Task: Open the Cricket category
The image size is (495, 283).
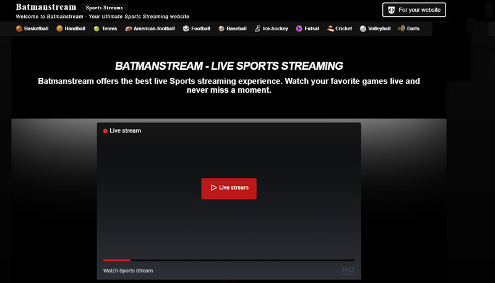Action: coord(339,28)
